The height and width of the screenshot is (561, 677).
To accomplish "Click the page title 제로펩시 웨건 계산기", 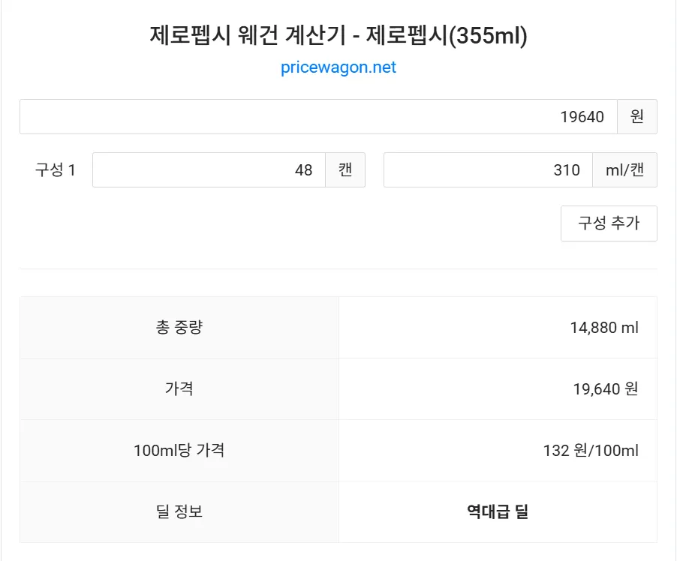I will [248, 35].
